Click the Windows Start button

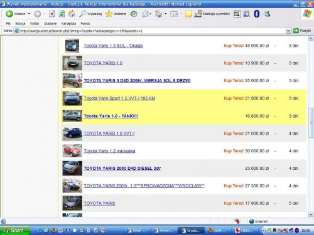point(14,231)
